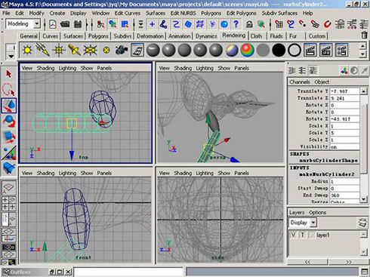The height and width of the screenshot is (277, 370).
Task: Select the gray flat shader swatch
Action: coord(263,50)
